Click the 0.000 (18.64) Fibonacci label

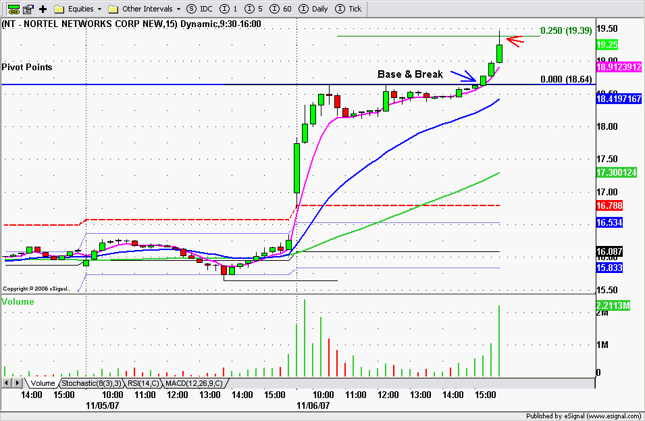566,79
